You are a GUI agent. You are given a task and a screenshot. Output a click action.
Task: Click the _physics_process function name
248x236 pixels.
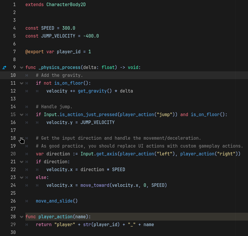point(60,68)
